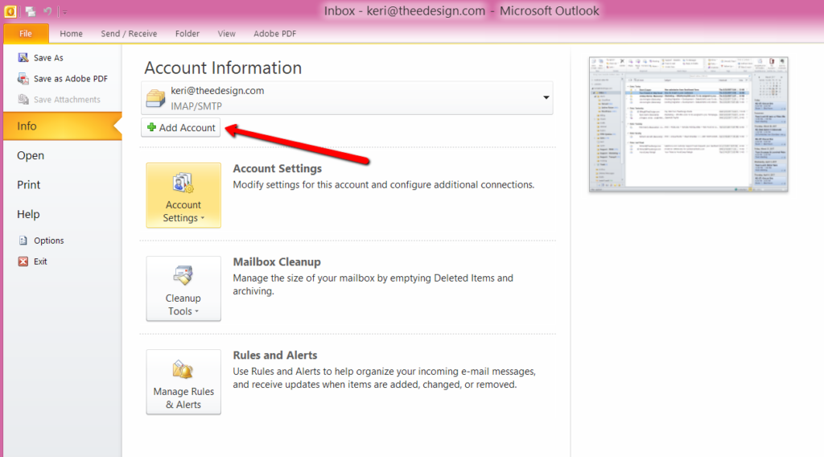The image size is (824, 457).
Task: Click the Rules and Alerts bell icon
Action: [x=183, y=369]
